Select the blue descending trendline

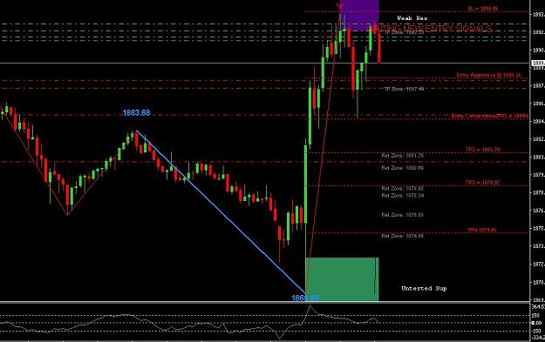point(221,212)
